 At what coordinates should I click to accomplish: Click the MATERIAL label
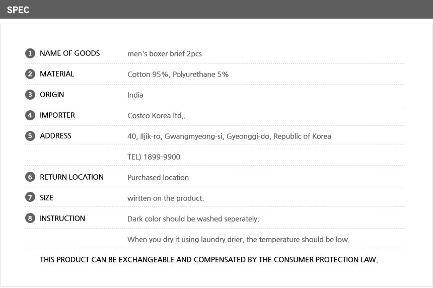[x=57, y=74]
